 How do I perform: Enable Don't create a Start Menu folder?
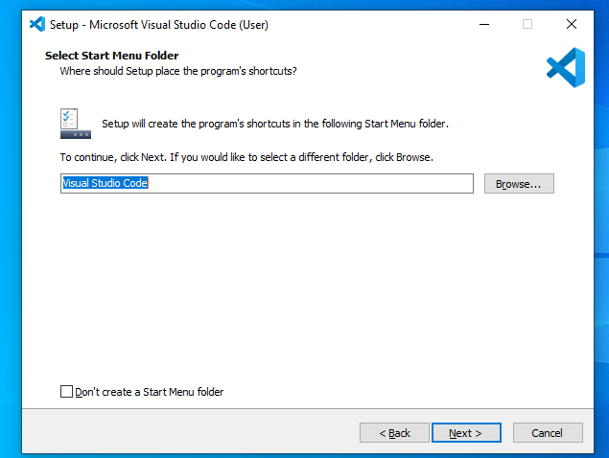coord(66,391)
